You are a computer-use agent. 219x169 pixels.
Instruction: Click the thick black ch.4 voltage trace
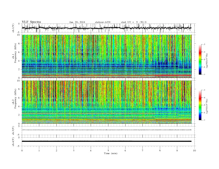(x=106, y=141)
